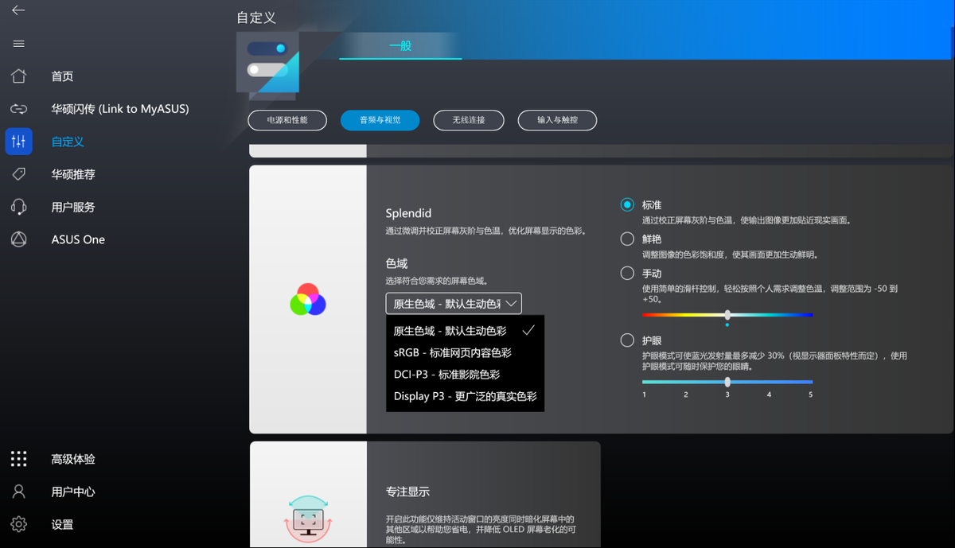Open the 首页 home icon in sidebar
This screenshot has height=548, width=955.
tap(18, 76)
